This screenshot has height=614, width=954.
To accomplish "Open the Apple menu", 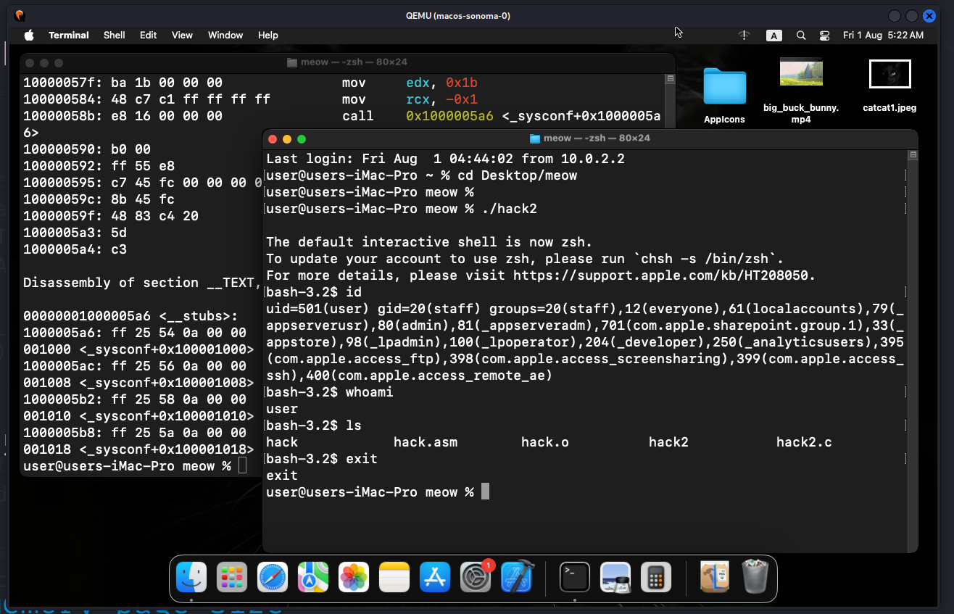I will (x=29, y=35).
